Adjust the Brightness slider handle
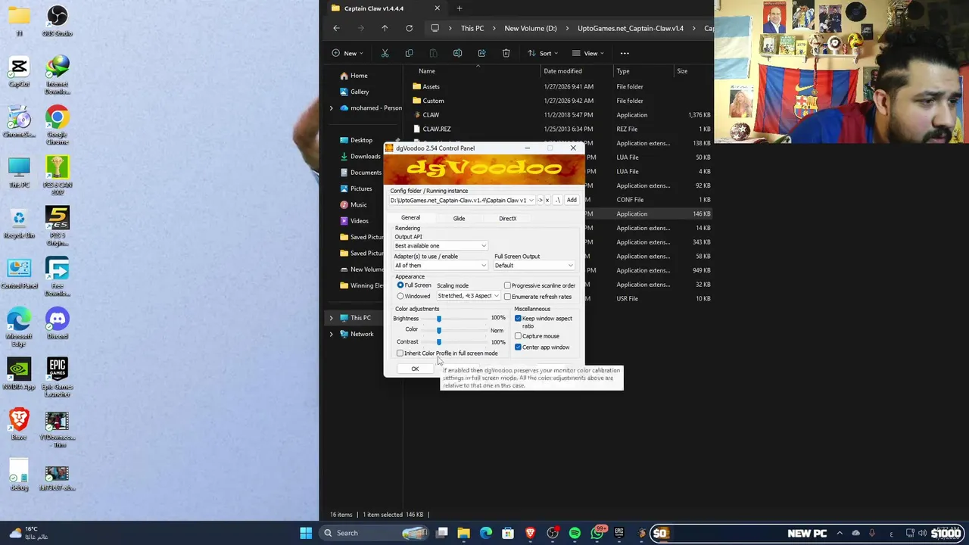 438,319
